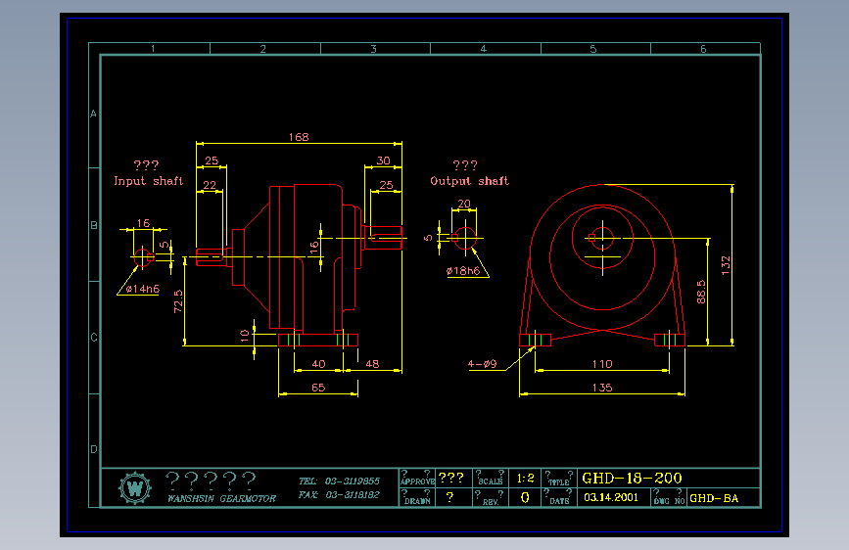Click column marker 6 in border
This screenshot has width=849, height=550.
pos(703,49)
